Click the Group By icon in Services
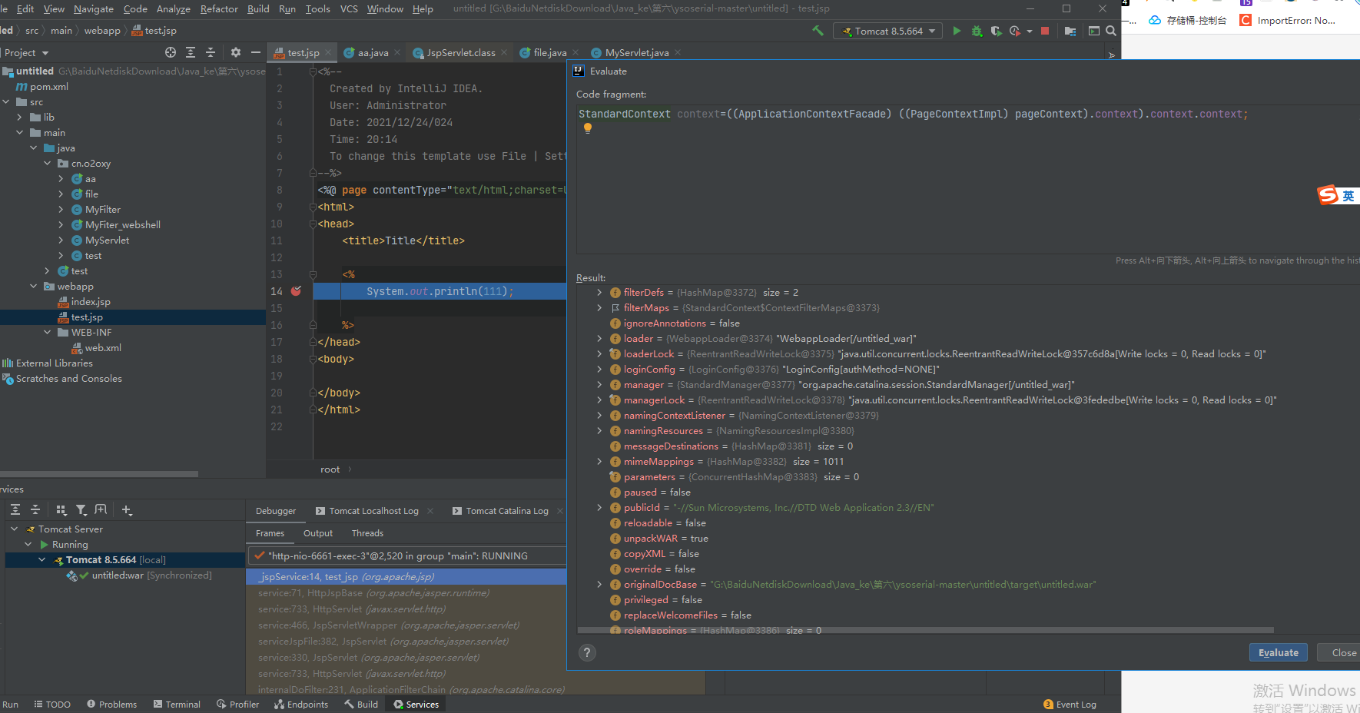Viewport: 1360px width, 713px height. (x=61, y=509)
